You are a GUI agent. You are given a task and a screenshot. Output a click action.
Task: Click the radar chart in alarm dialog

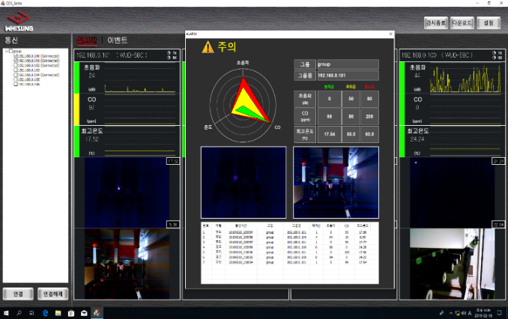(244, 103)
